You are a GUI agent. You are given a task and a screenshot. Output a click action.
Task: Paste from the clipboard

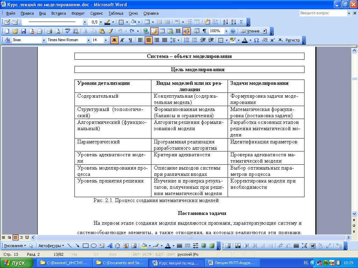(x=102, y=31)
